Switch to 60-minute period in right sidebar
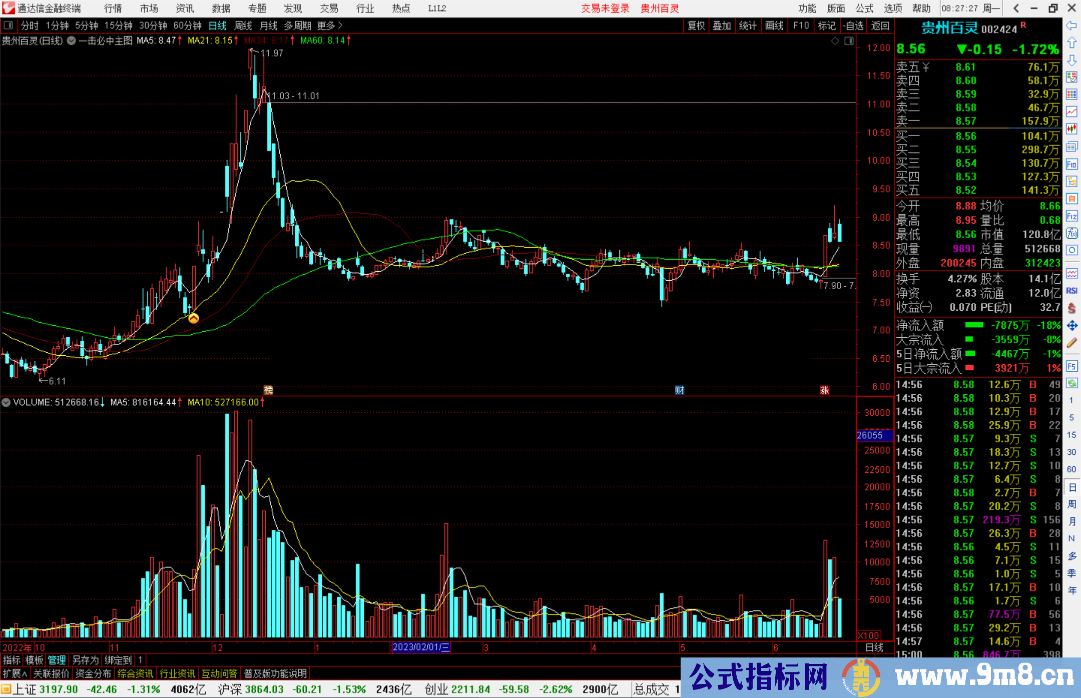Viewport: 1081px width, 698px height. [x=1071, y=469]
